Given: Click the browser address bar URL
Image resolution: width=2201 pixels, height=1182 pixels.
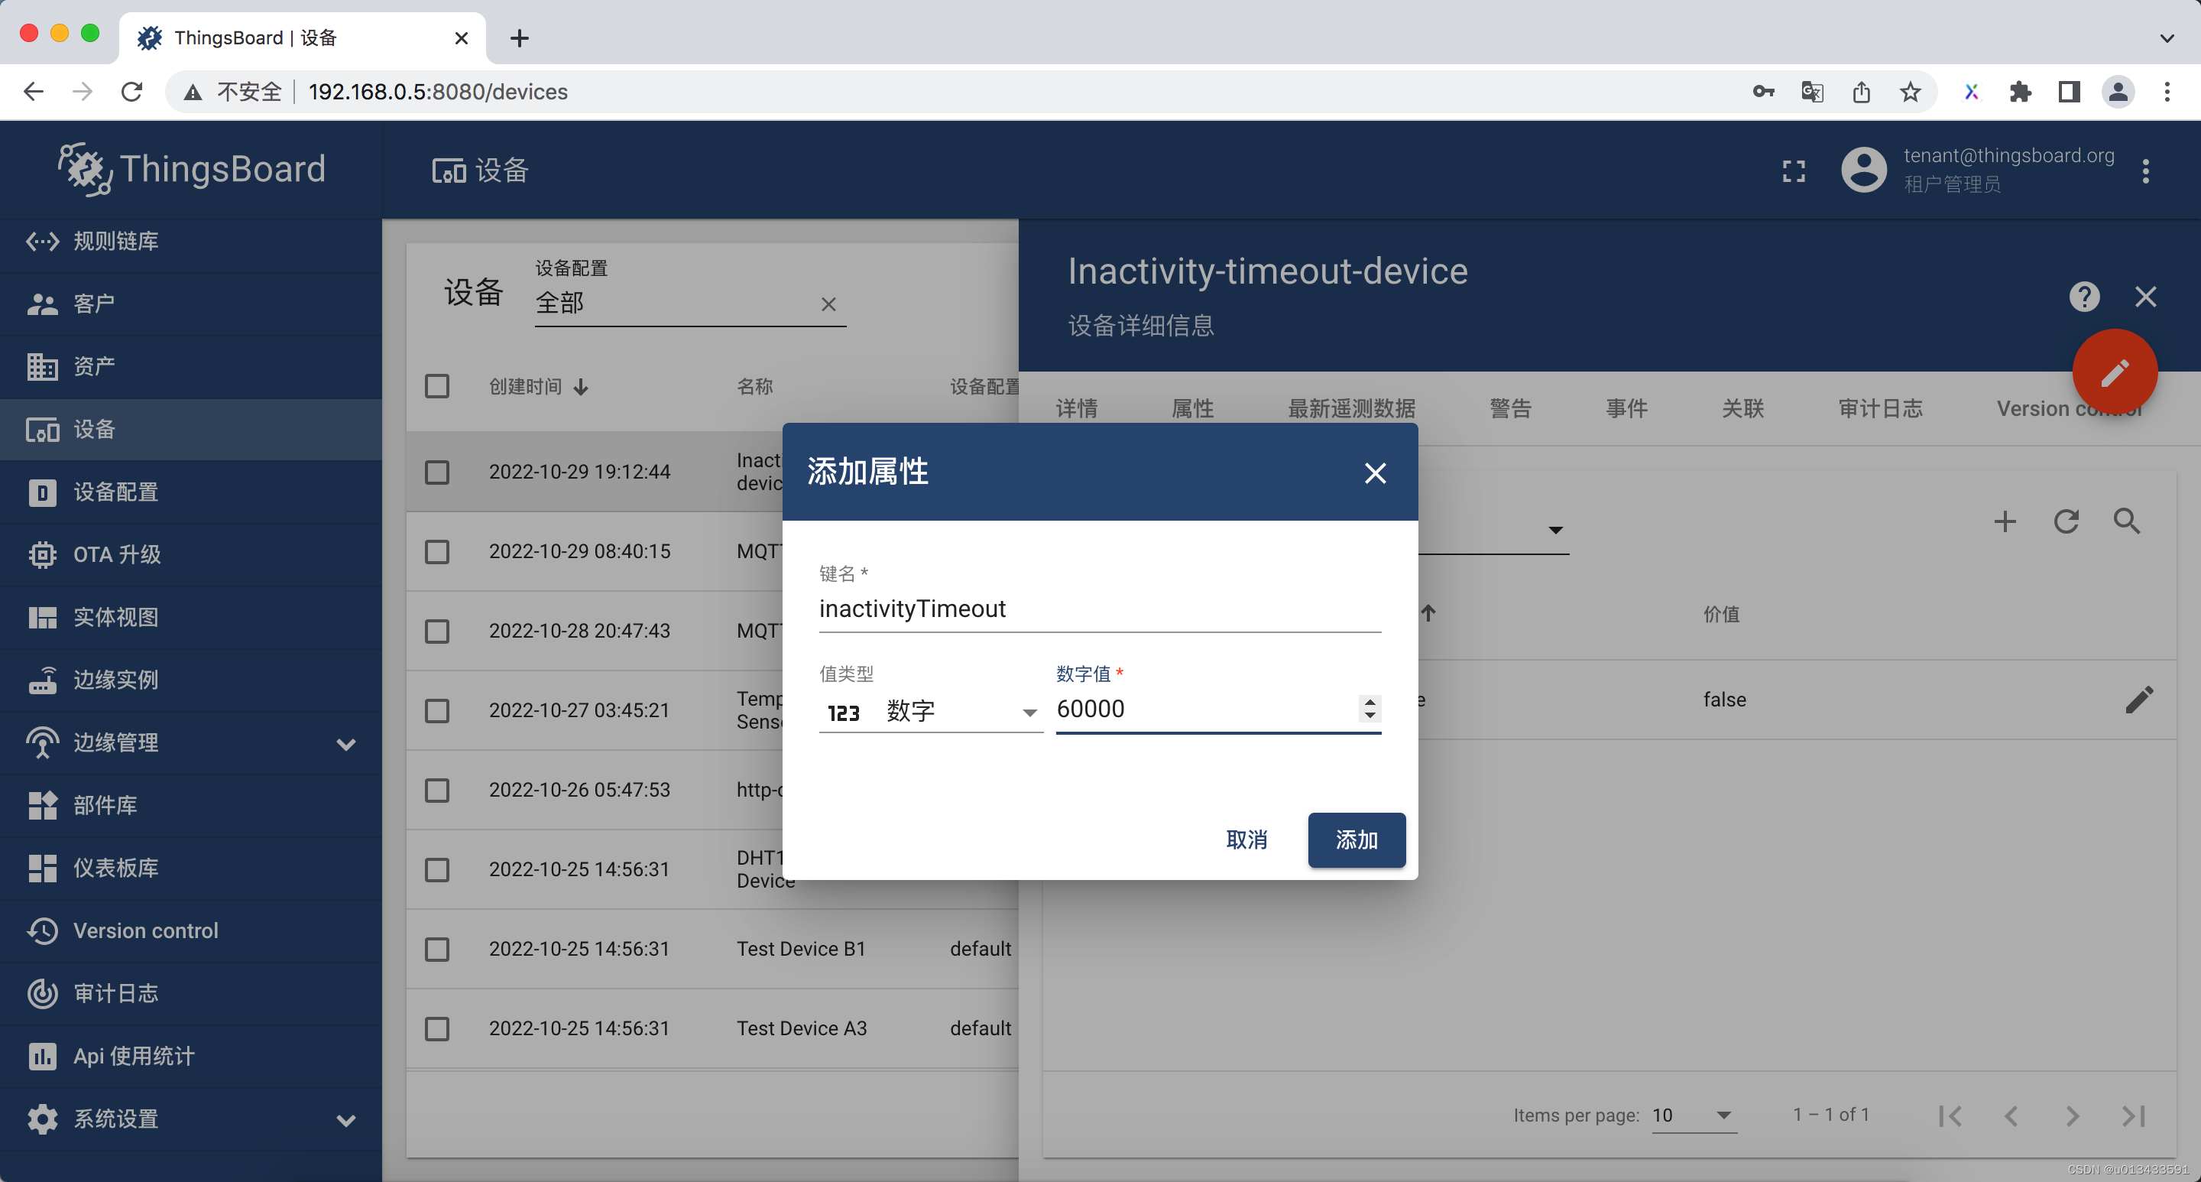Looking at the screenshot, I should tap(437, 92).
